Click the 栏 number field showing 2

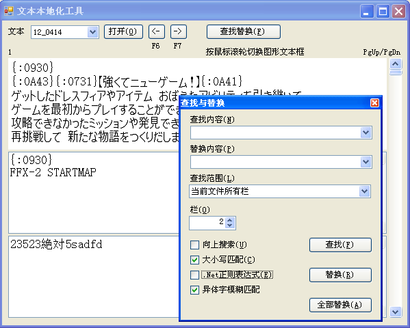[x=207, y=223]
